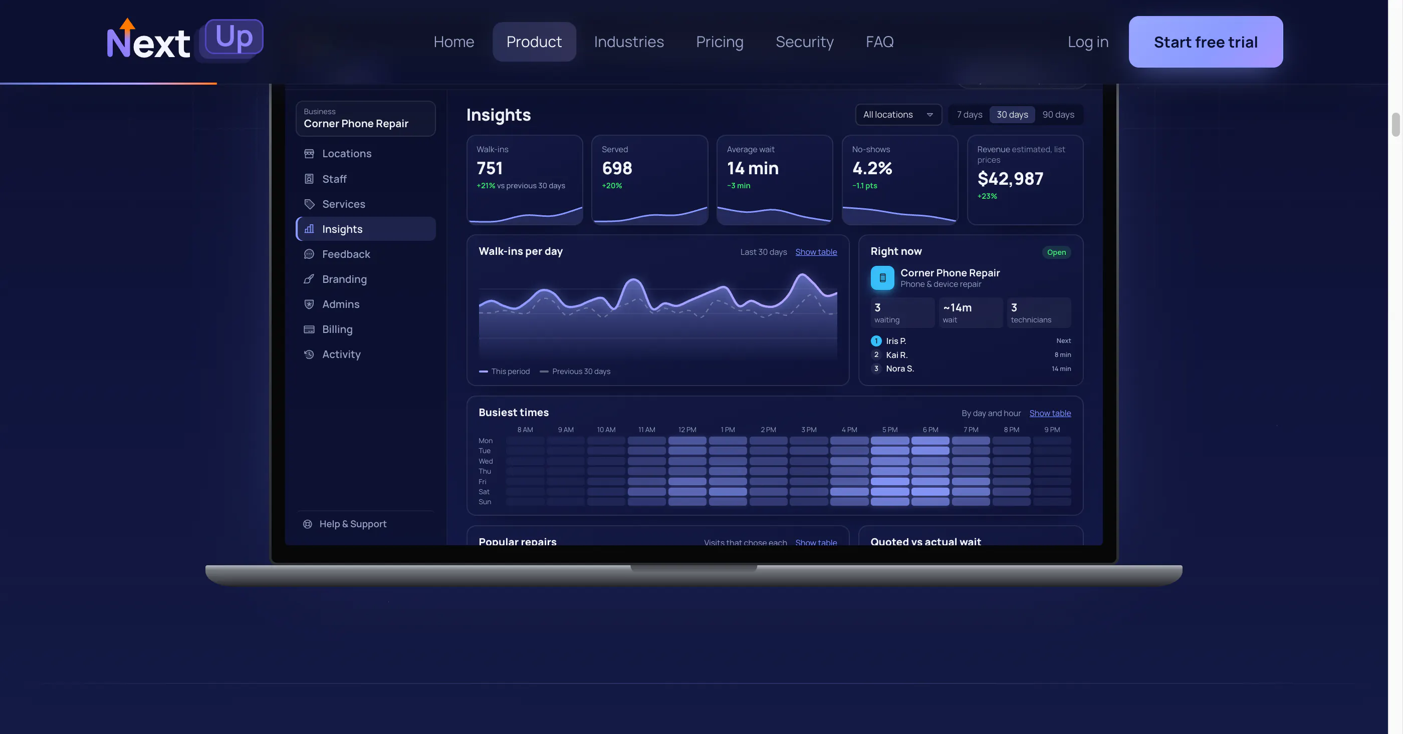Screen dimensions: 1403x734
Task: Open the Industries nav item
Action: [x=629, y=42]
